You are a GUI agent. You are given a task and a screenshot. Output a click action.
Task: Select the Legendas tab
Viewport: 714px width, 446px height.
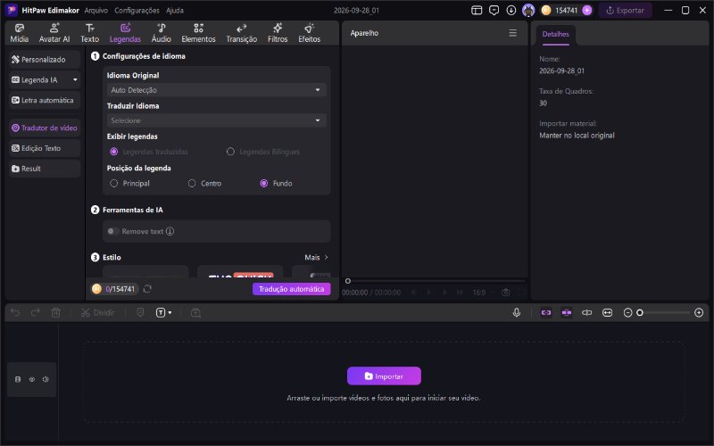(x=125, y=33)
